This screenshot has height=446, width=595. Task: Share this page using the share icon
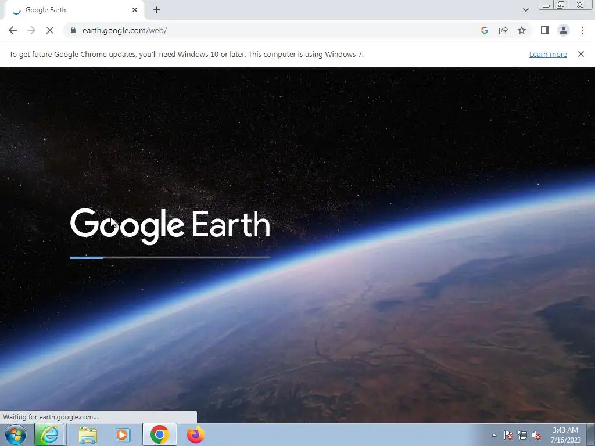pyautogui.click(x=503, y=30)
